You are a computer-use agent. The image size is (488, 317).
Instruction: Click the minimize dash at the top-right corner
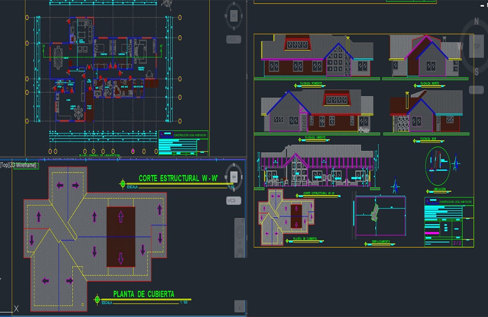483,5
